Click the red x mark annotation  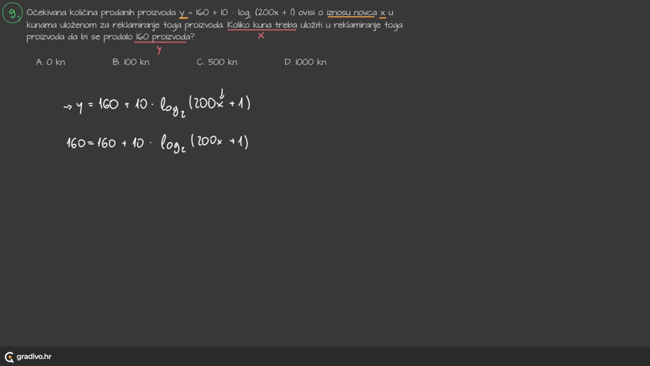click(x=261, y=36)
